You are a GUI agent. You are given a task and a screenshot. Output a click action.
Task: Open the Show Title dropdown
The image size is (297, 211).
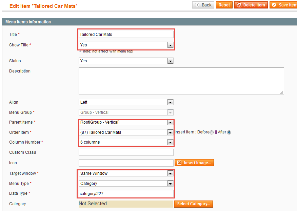point(126,45)
